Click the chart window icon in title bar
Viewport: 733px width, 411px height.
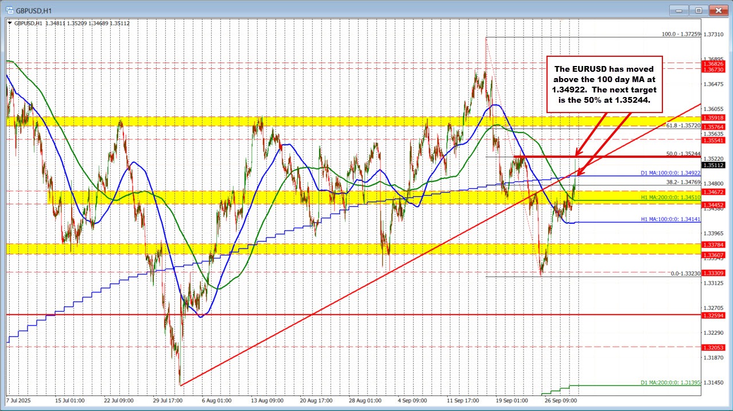tap(9, 10)
